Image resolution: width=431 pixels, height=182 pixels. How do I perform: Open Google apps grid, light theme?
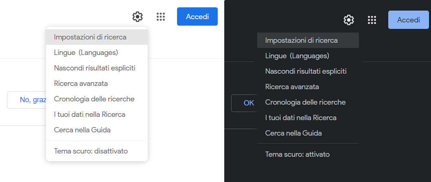pyautogui.click(x=160, y=17)
